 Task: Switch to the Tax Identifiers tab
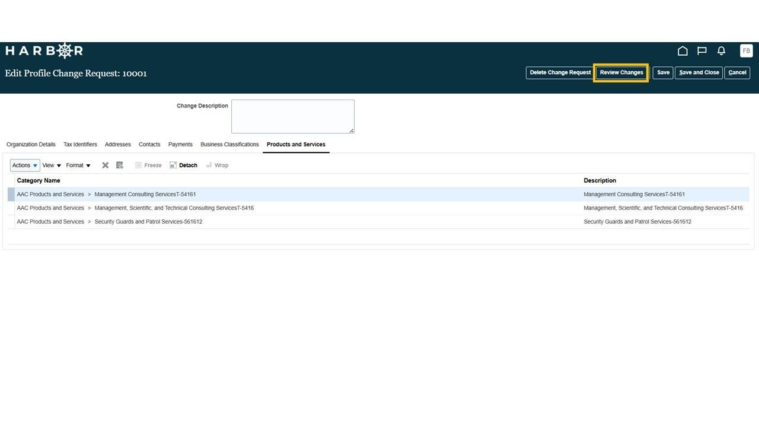coord(80,144)
